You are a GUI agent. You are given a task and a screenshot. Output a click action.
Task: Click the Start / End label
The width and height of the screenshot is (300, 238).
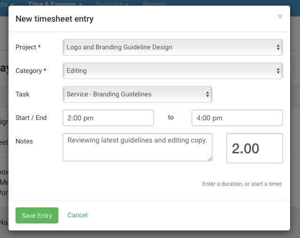click(31, 118)
